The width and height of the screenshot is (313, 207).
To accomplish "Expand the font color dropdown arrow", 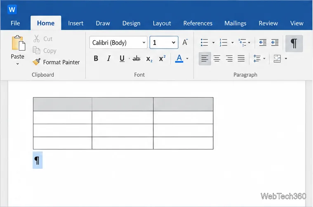I will click(x=187, y=58).
